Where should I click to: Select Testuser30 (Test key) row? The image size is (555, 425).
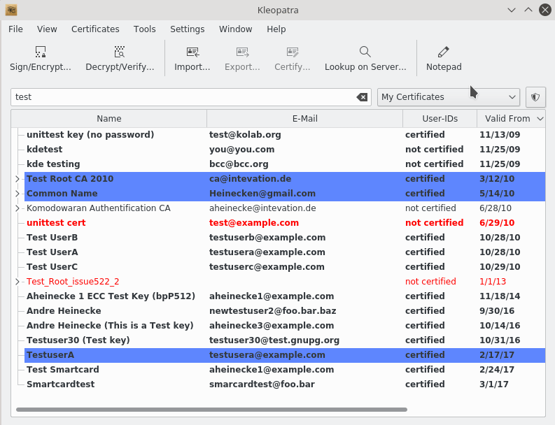(285, 340)
